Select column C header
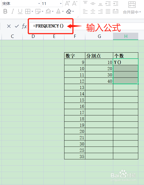 point(12,36)
